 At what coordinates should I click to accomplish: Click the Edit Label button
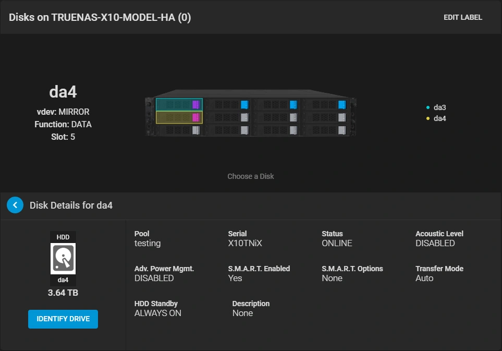(462, 17)
